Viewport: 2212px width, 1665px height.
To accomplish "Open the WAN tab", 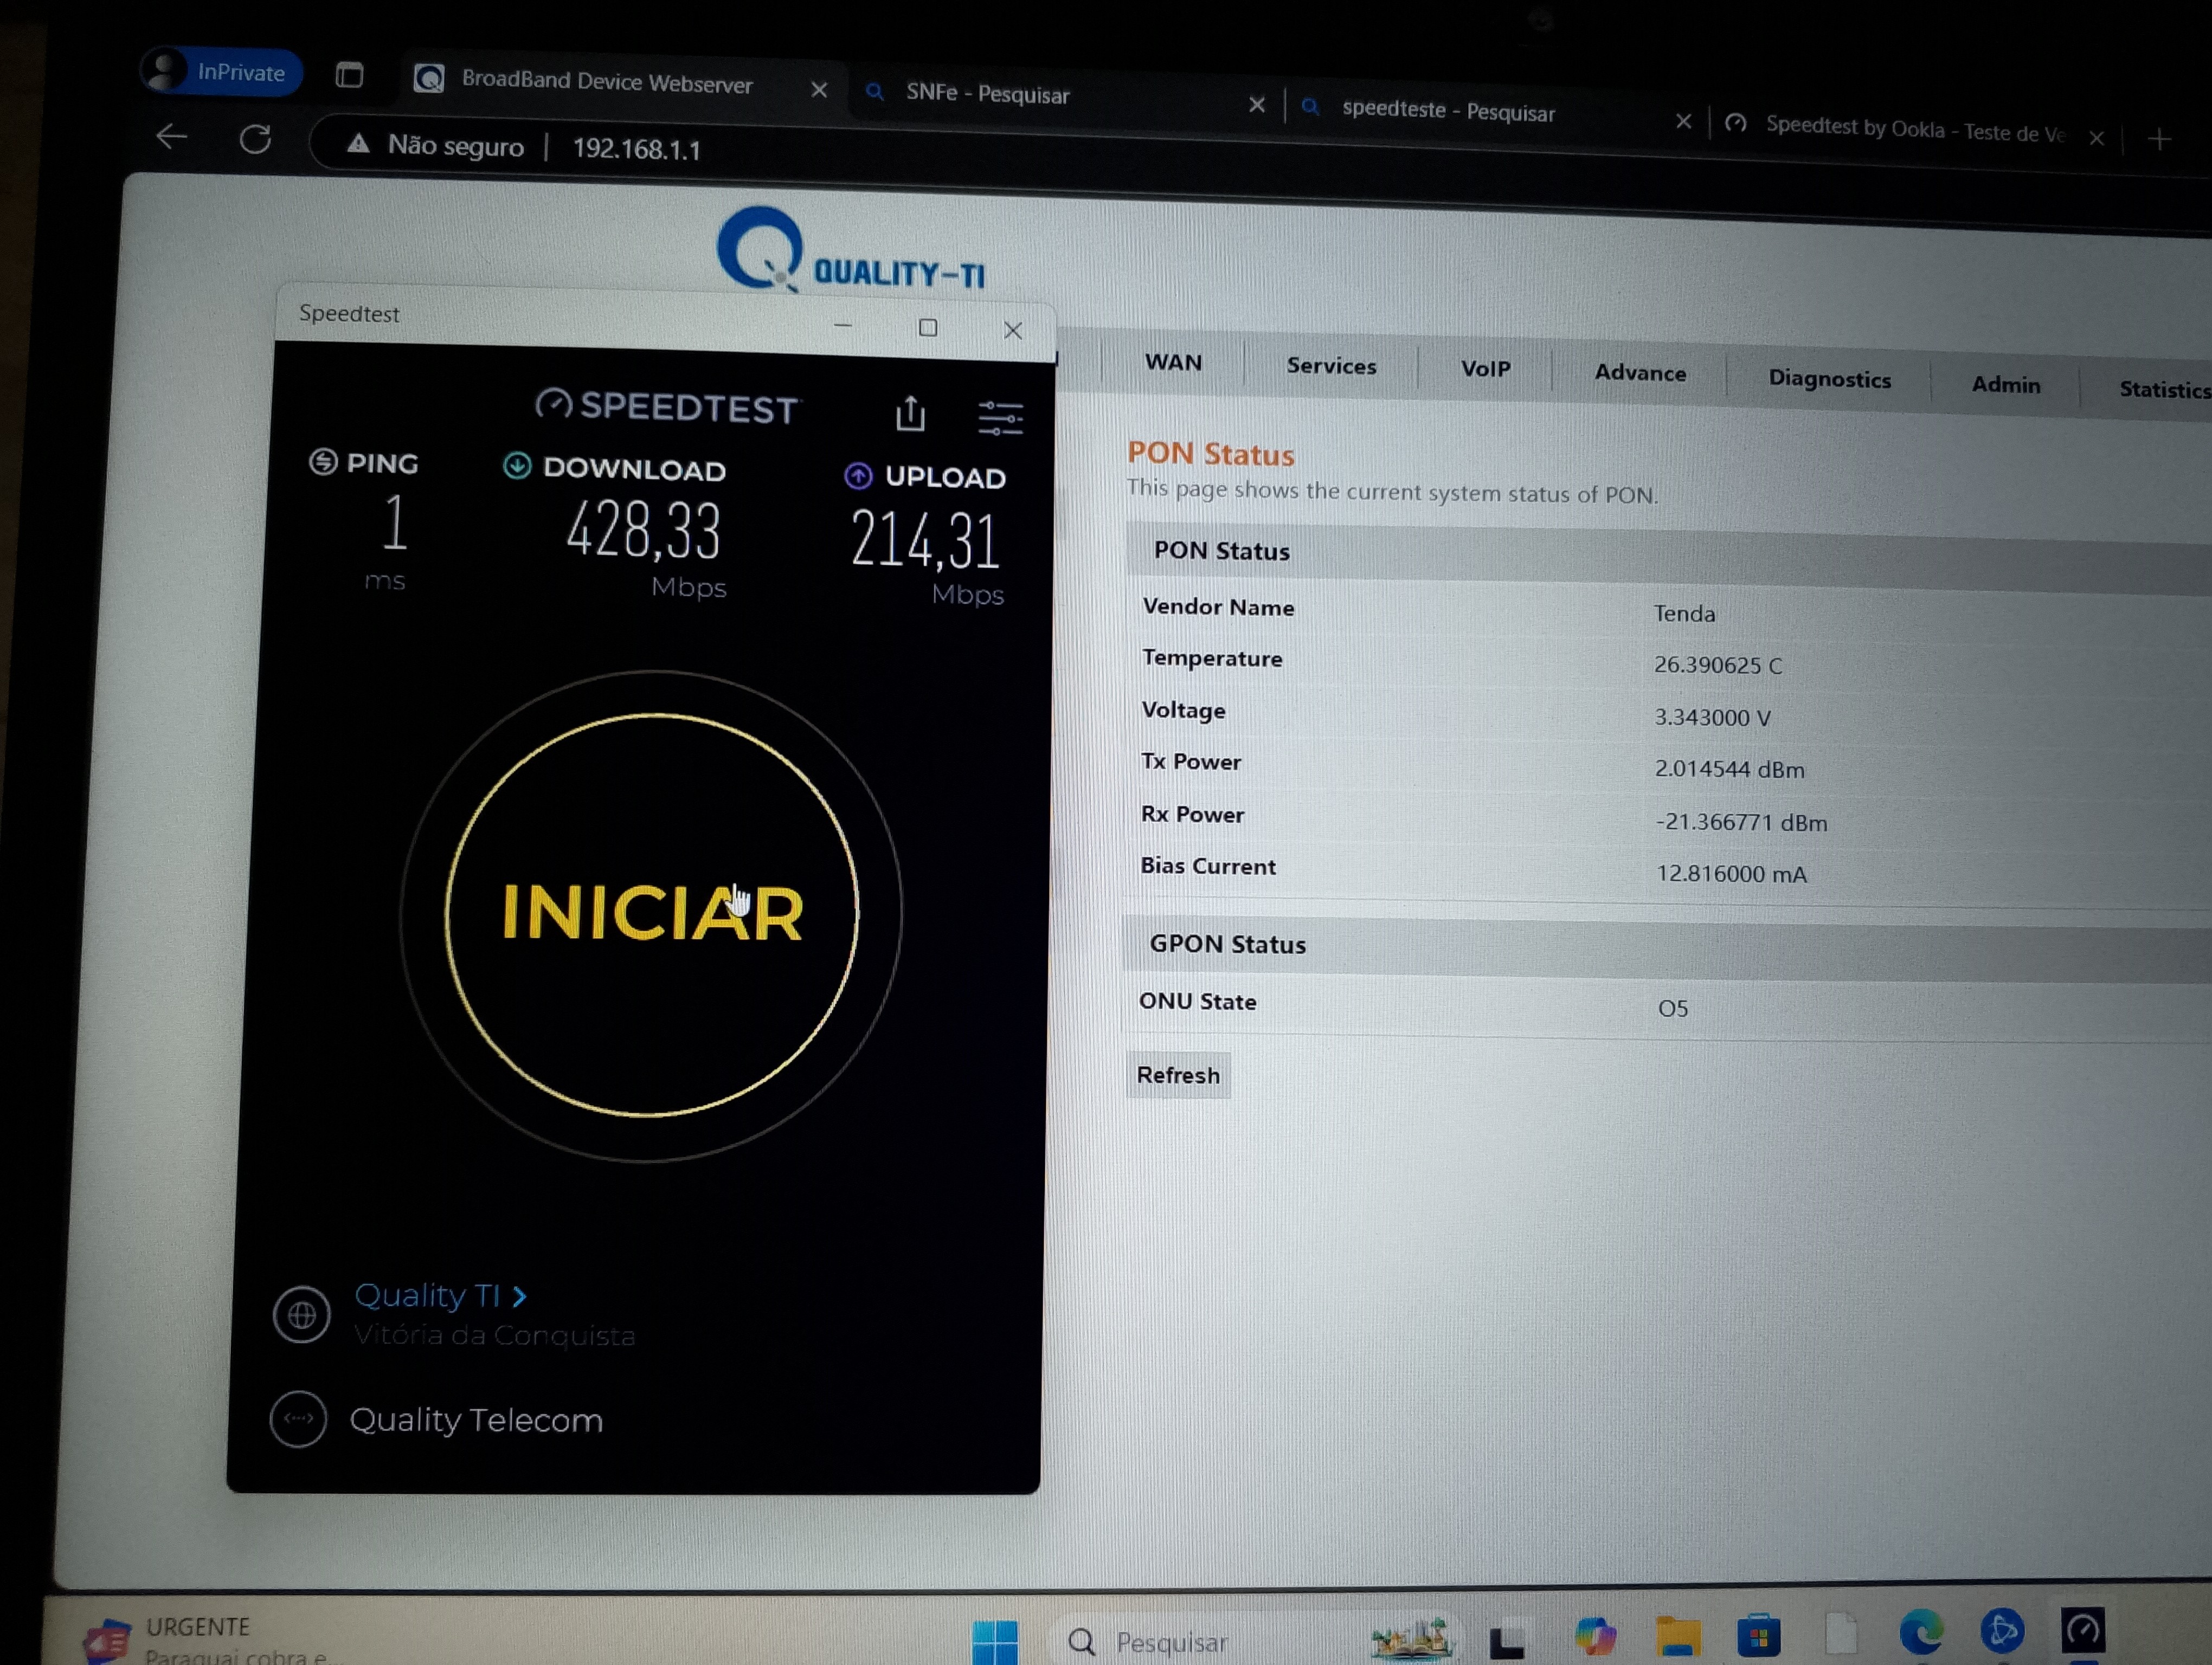I will pyautogui.click(x=1173, y=362).
